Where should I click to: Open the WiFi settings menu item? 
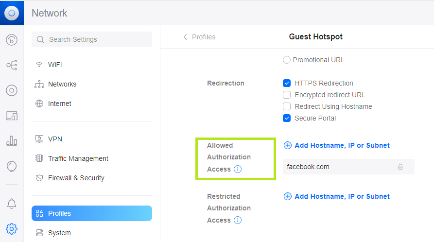(x=55, y=65)
